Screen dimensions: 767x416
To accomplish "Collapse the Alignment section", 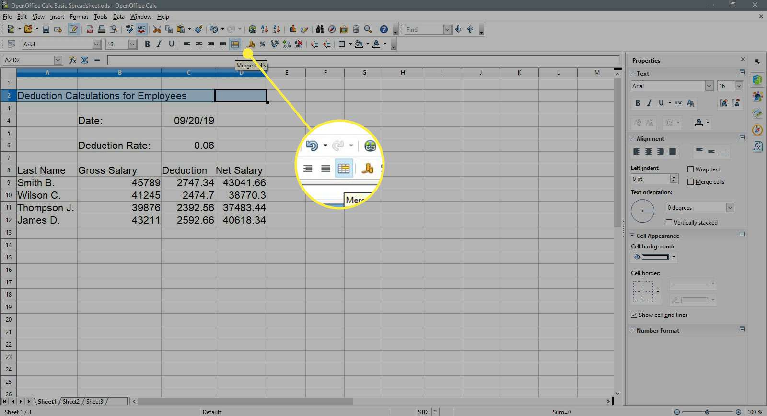I will pos(632,138).
